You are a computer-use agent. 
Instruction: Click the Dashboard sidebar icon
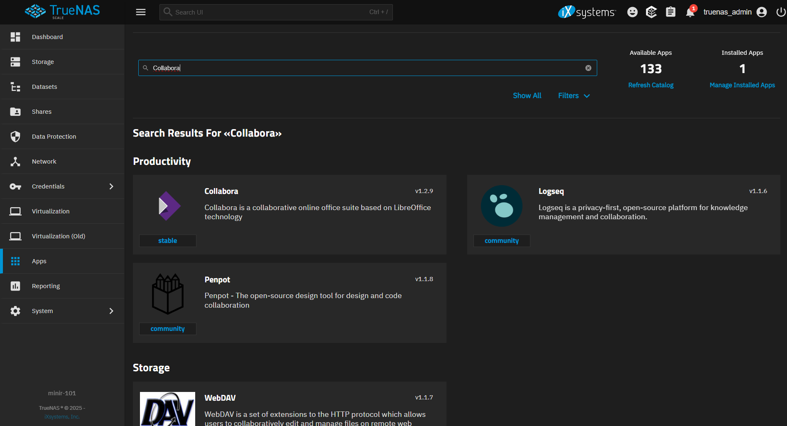point(15,37)
